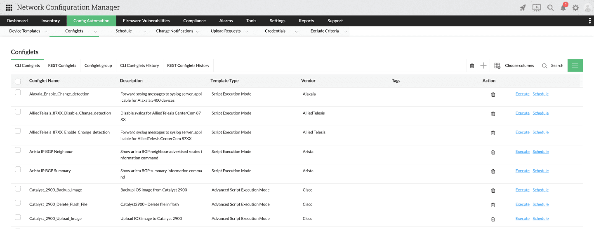Open the apps grid launcher icon
Viewport: 594px width, 229px height.
[9, 7]
